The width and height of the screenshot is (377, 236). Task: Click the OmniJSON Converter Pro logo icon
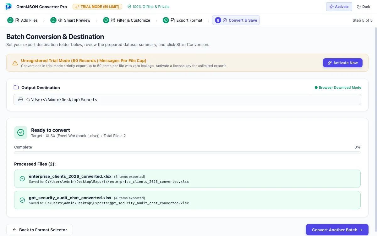pos(8,7)
